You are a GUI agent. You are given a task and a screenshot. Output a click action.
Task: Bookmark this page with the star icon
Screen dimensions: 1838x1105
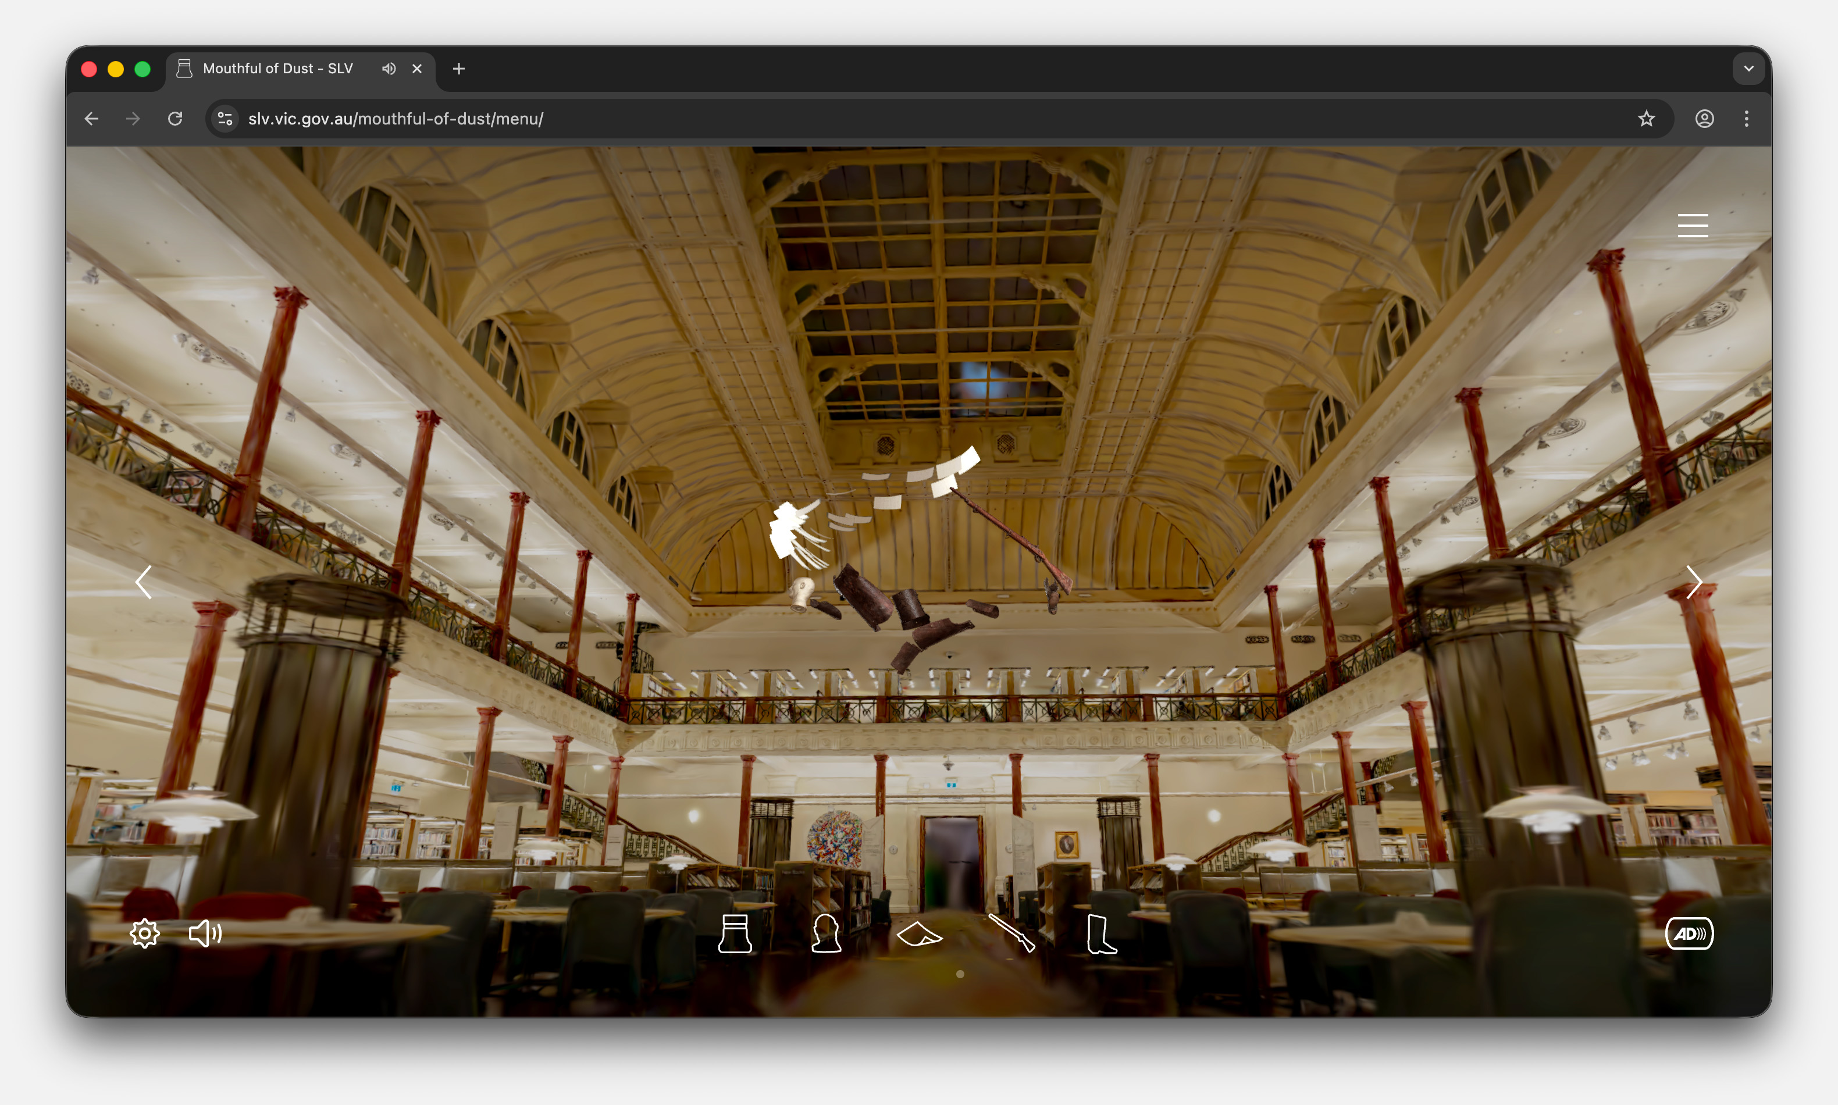[1646, 119]
